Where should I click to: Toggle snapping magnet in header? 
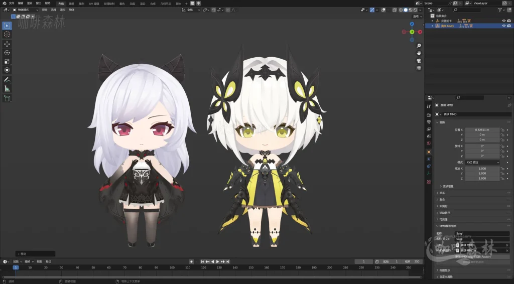214,10
